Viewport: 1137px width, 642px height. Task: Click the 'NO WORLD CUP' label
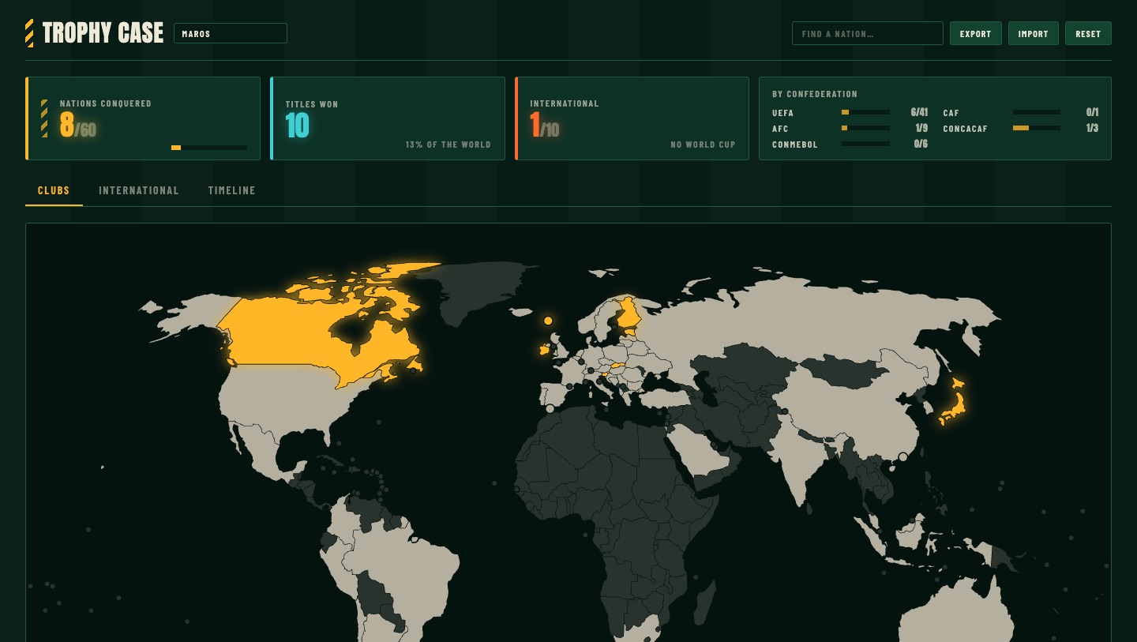[703, 145]
